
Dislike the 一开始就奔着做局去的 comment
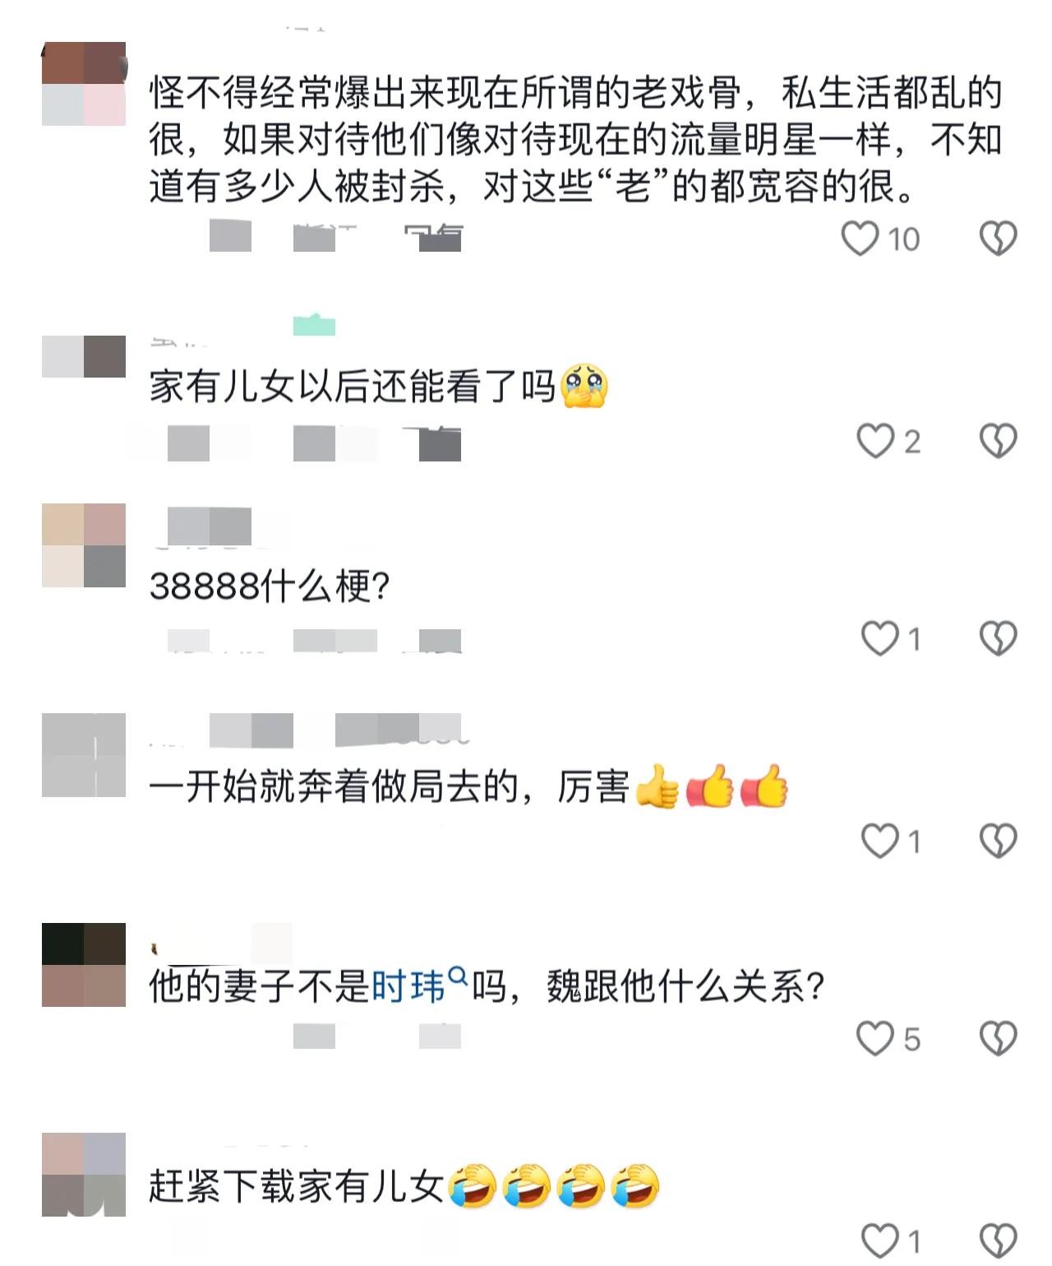click(x=999, y=841)
